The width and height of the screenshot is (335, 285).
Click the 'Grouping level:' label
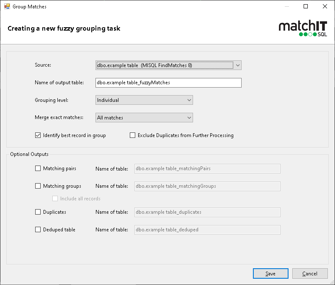(52, 100)
